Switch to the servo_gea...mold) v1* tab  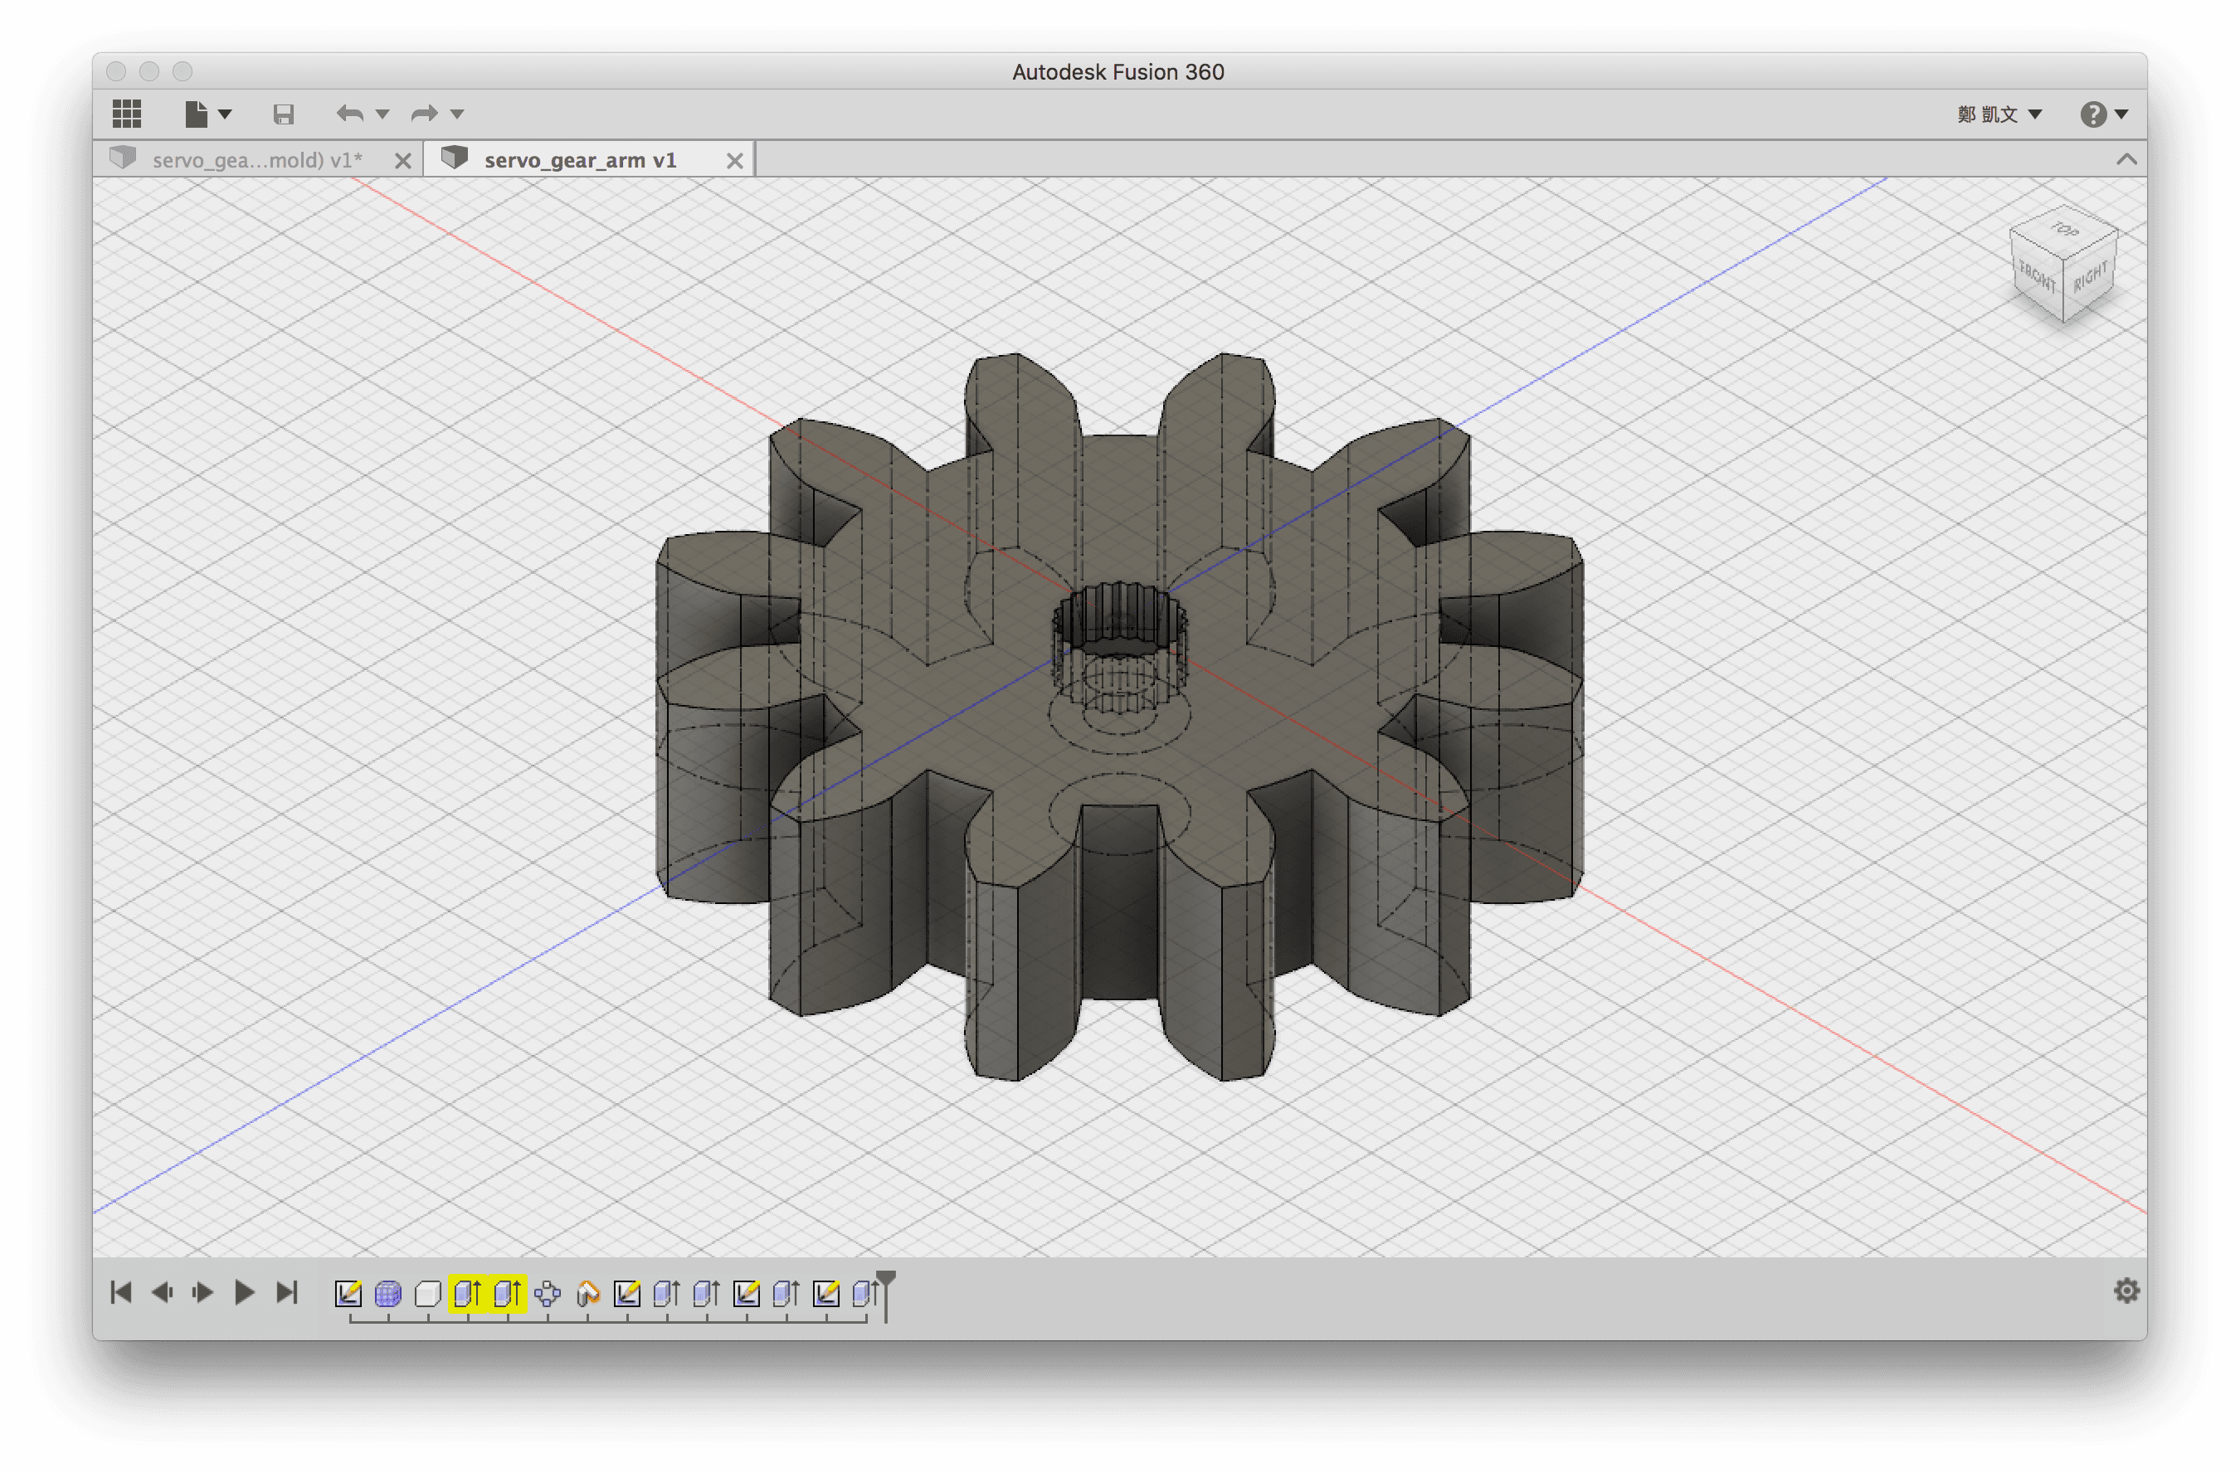[257, 160]
